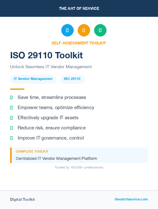158x209 pixels.
Task: Click the "Digital Toolkit" footer label
Action: pos(22,199)
